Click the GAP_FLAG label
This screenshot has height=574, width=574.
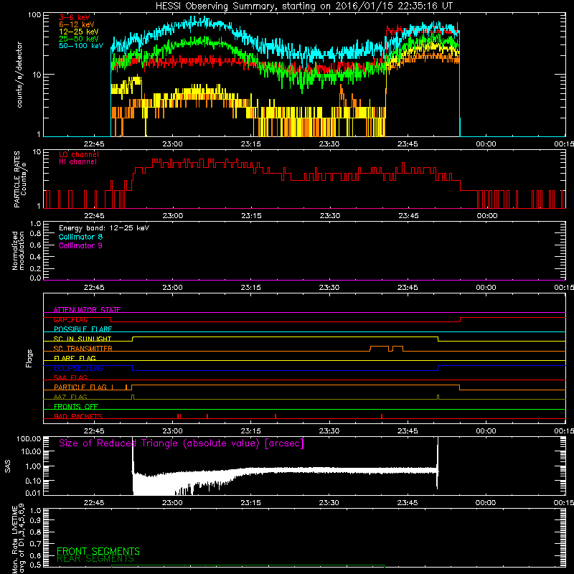tap(70, 319)
